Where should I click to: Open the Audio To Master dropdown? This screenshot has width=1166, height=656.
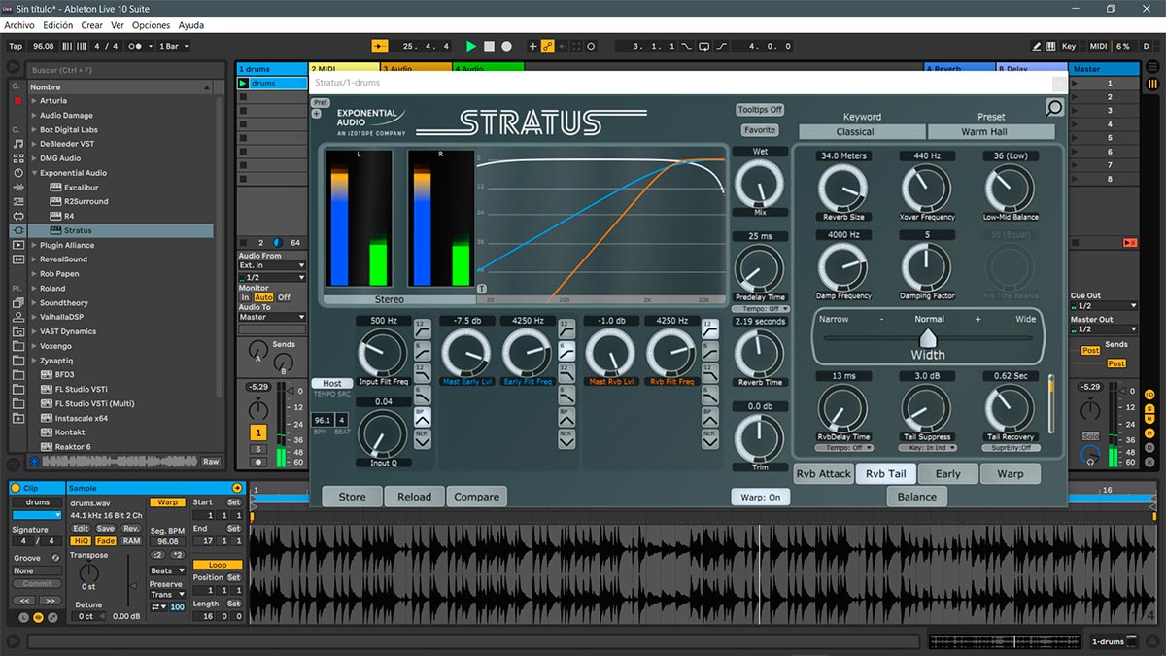272,317
